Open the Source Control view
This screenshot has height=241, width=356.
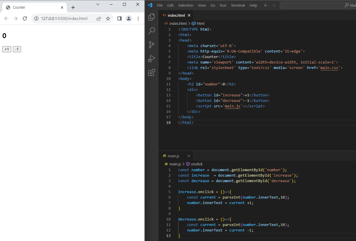(152, 45)
